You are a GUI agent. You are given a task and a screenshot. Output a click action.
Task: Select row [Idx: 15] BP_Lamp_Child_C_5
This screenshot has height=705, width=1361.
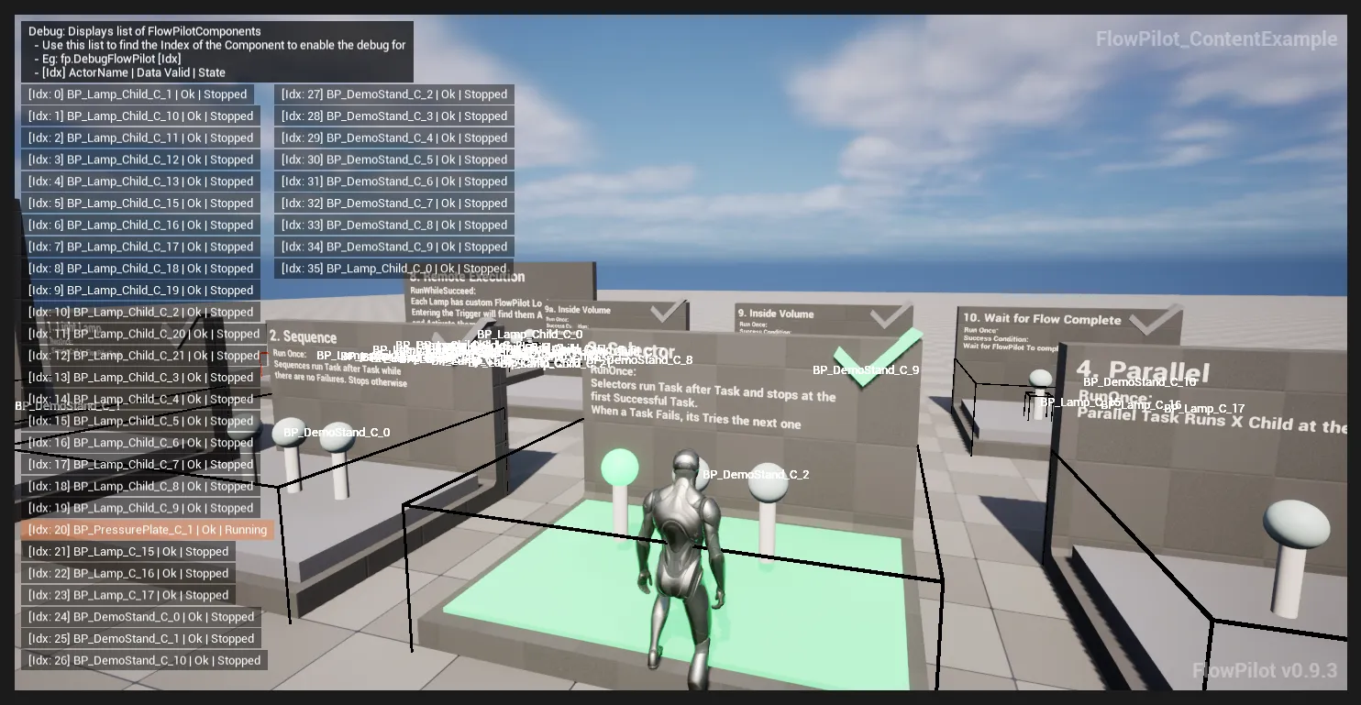point(140,421)
